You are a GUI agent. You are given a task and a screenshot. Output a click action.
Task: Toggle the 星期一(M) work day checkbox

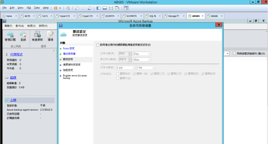[134, 73]
